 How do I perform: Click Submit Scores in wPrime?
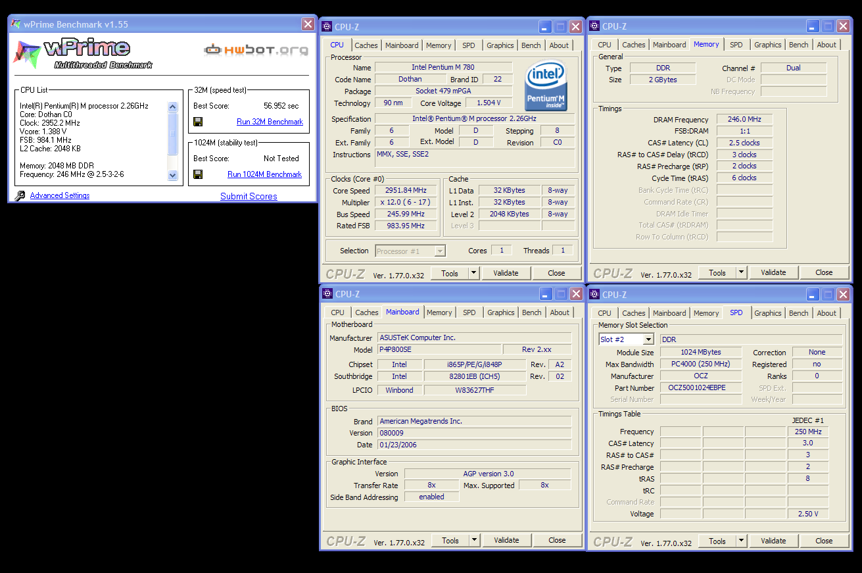pyautogui.click(x=249, y=196)
